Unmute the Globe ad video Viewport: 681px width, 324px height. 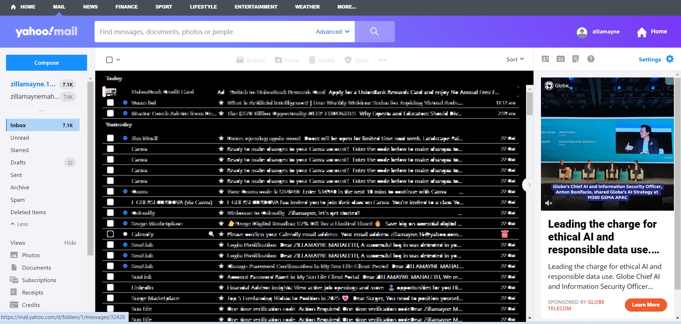pyautogui.click(x=549, y=203)
